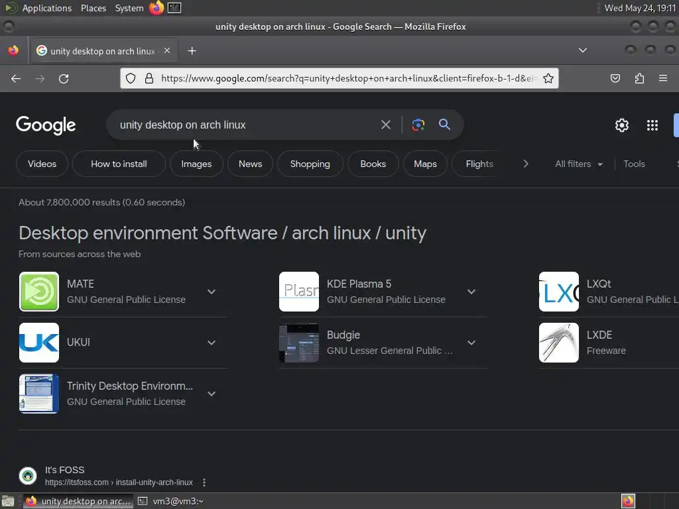Close the unity desktop search tab

click(x=167, y=50)
